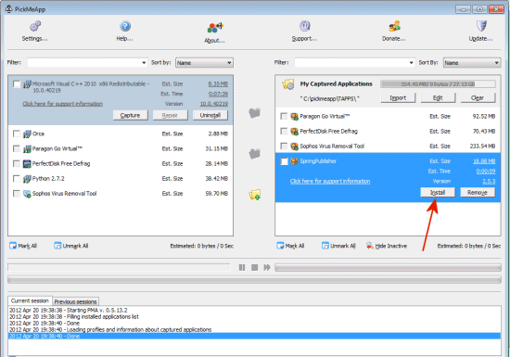Check the Orca checkbox
Image resolution: width=510 pixels, height=357 pixels.
[x=17, y=134]
